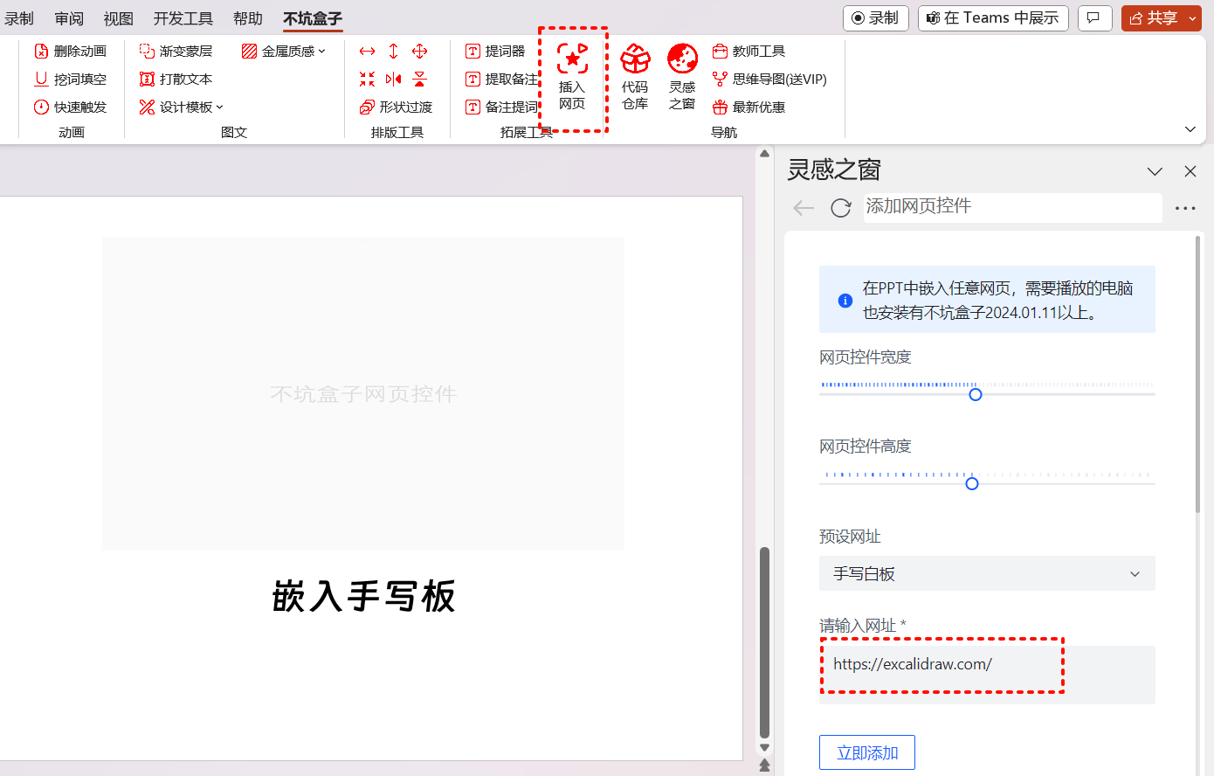Open the 灵感之窗 inspiration window

(682, 78)
